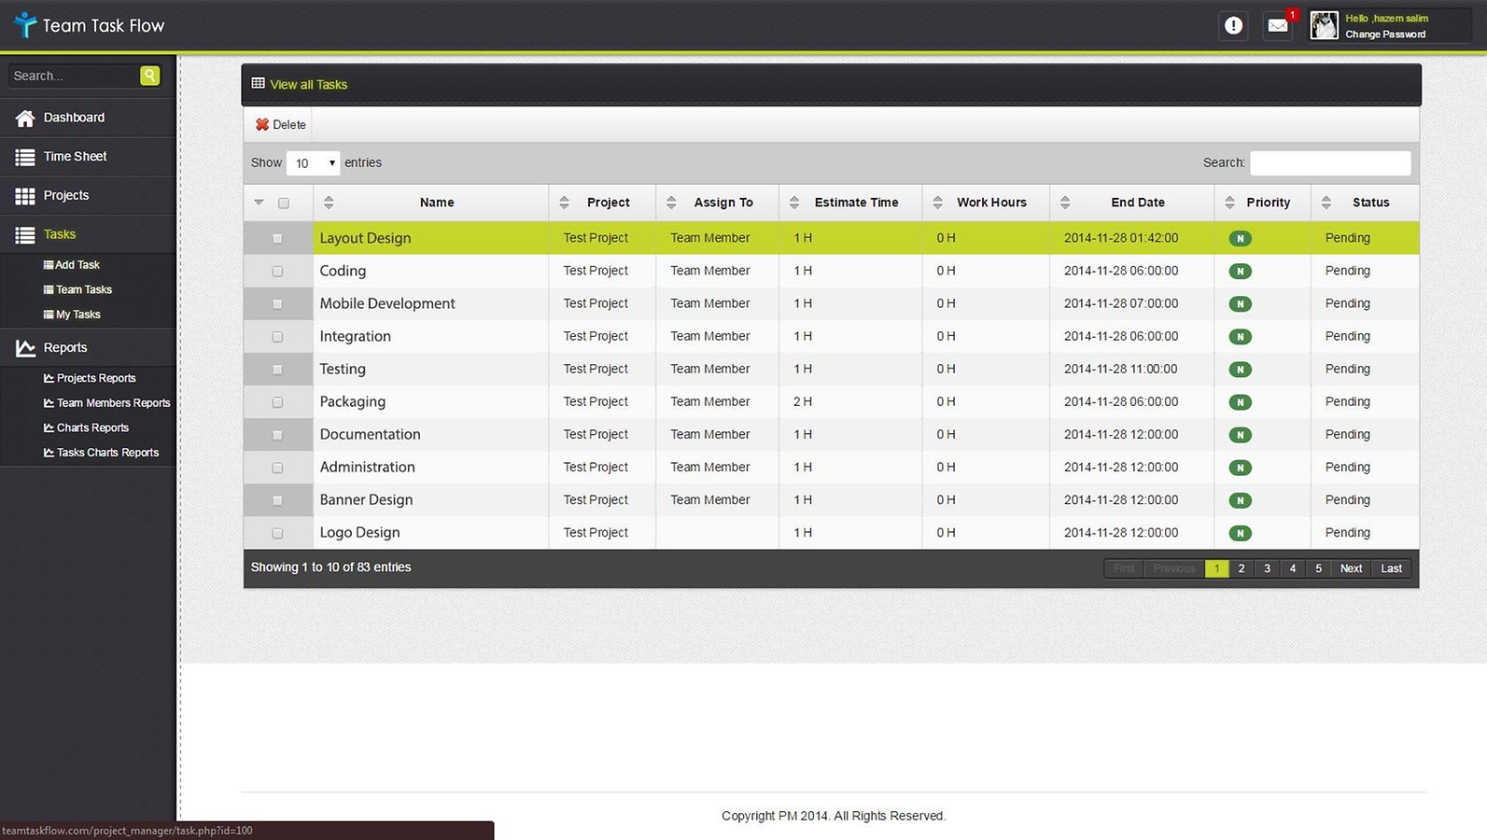Open Charts Reports under Reports
The image size is (1487, 840).
[92, 427]
